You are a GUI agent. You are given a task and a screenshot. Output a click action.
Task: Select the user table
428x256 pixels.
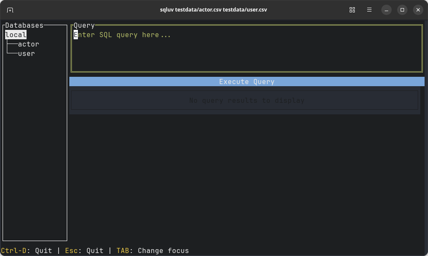coord(26,54)
